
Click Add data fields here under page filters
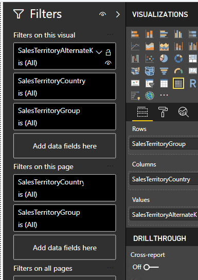[x=65, y=248]
